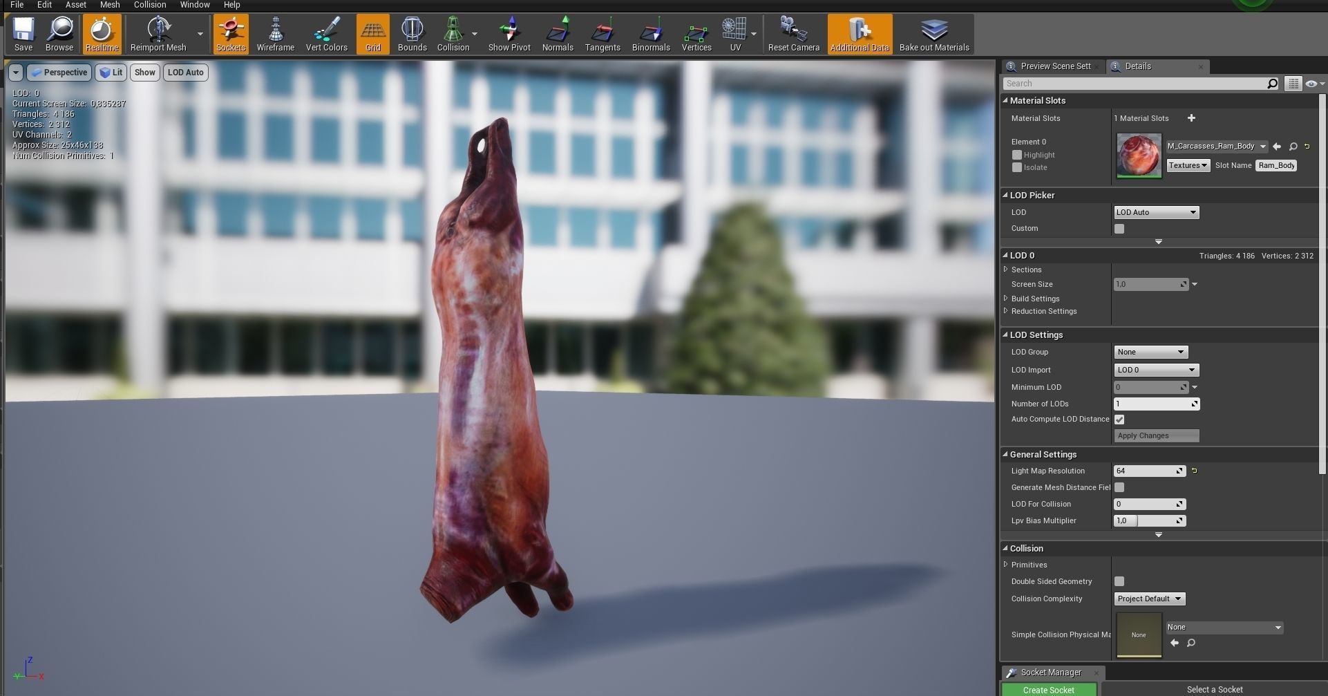Open the Textures dropdown

(1188, 165)
